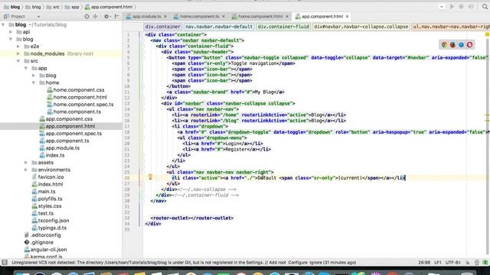The width and height of the screenshot is (490, 275).
Task: Expand the node_modules folder
Action: [18, 53]
